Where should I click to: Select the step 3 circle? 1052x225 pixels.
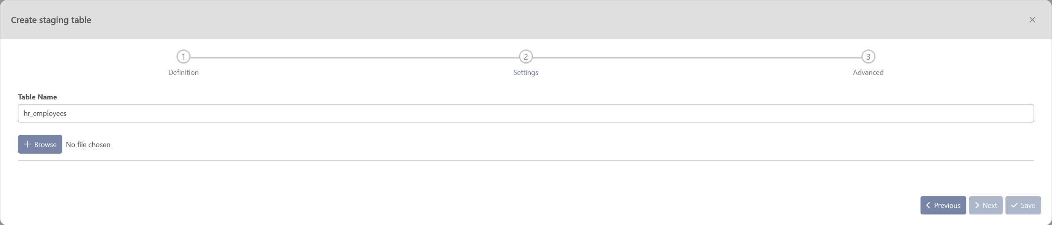tap(868, 57)
